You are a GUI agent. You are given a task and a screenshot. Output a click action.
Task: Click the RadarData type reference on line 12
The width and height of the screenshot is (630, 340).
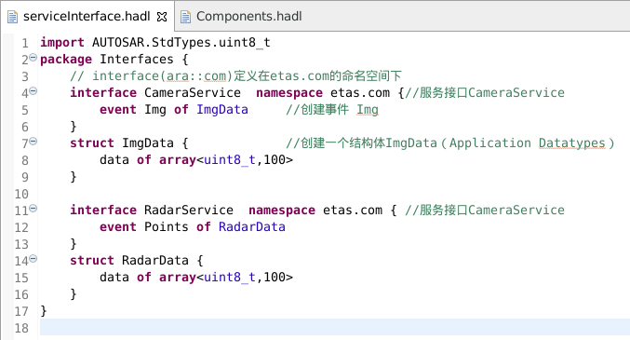point(252,227)
